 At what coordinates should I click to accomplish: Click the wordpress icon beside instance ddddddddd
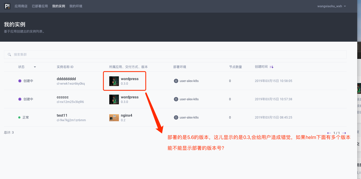pos(114,81)
